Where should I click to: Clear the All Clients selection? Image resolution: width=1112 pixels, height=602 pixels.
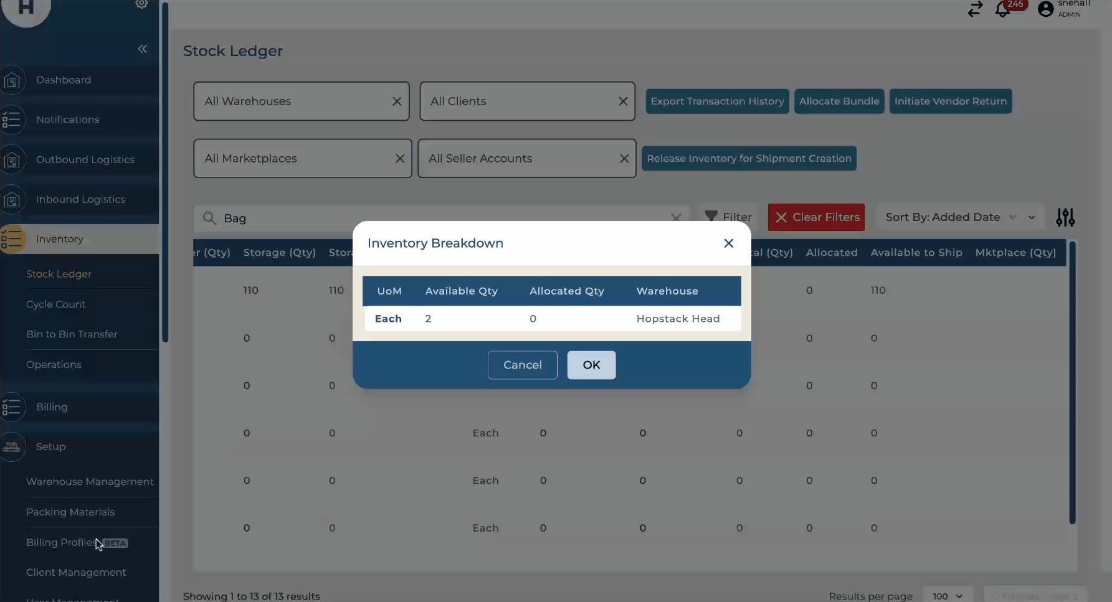click(x=622, y=101)
